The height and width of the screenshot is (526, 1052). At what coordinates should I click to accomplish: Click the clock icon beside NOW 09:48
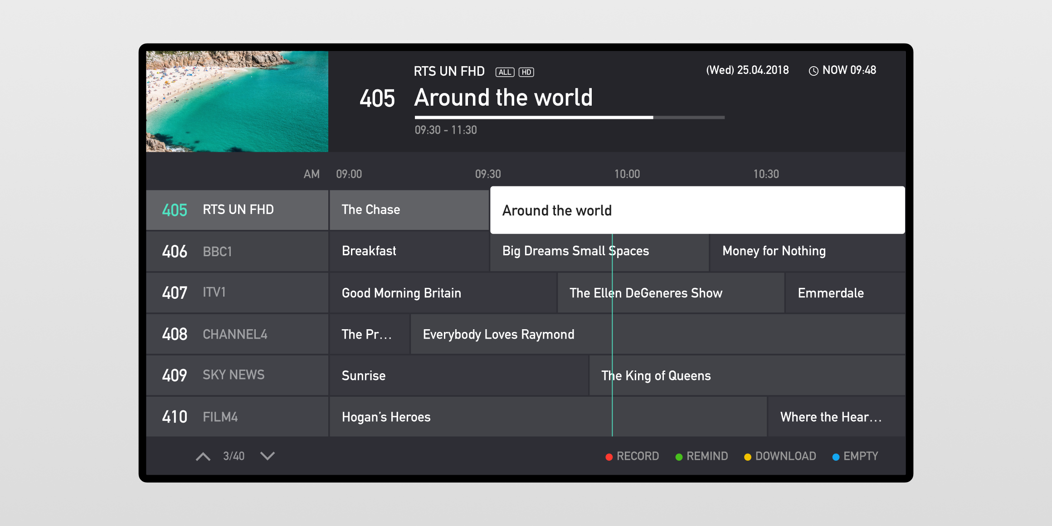(x=813, y=70)
